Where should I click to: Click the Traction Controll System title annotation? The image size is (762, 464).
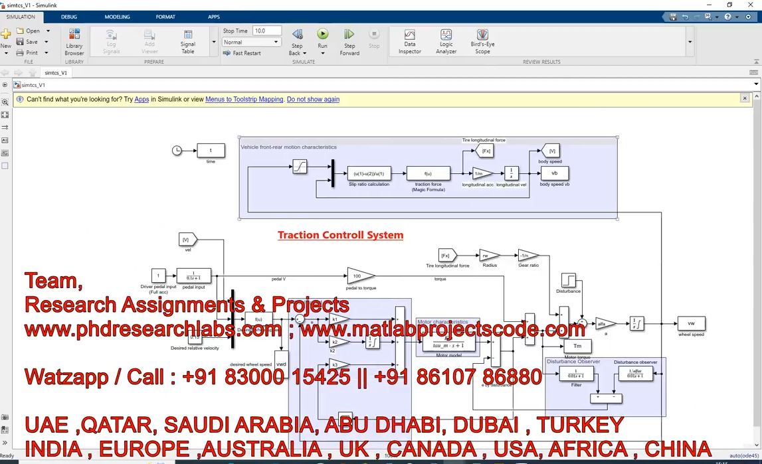tap(340, 235)
